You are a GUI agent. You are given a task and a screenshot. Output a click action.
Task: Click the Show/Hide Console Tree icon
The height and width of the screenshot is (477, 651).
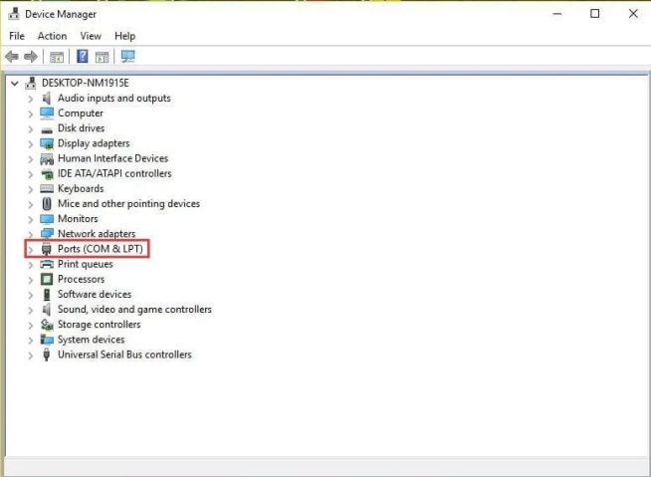point(57,57)
